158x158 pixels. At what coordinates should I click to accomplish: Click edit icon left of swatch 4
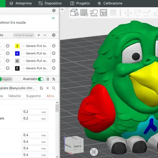coord(8,53)
